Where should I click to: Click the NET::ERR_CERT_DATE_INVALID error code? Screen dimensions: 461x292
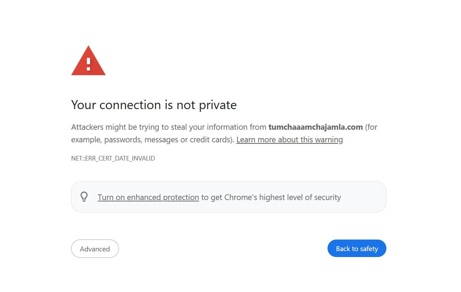[x=113, y=158]
